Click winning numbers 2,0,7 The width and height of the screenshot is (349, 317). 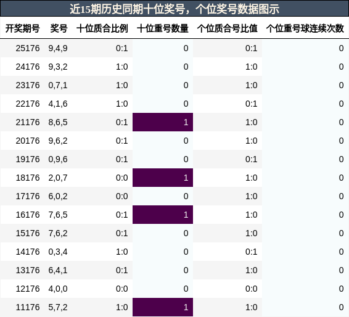[58, 178]
